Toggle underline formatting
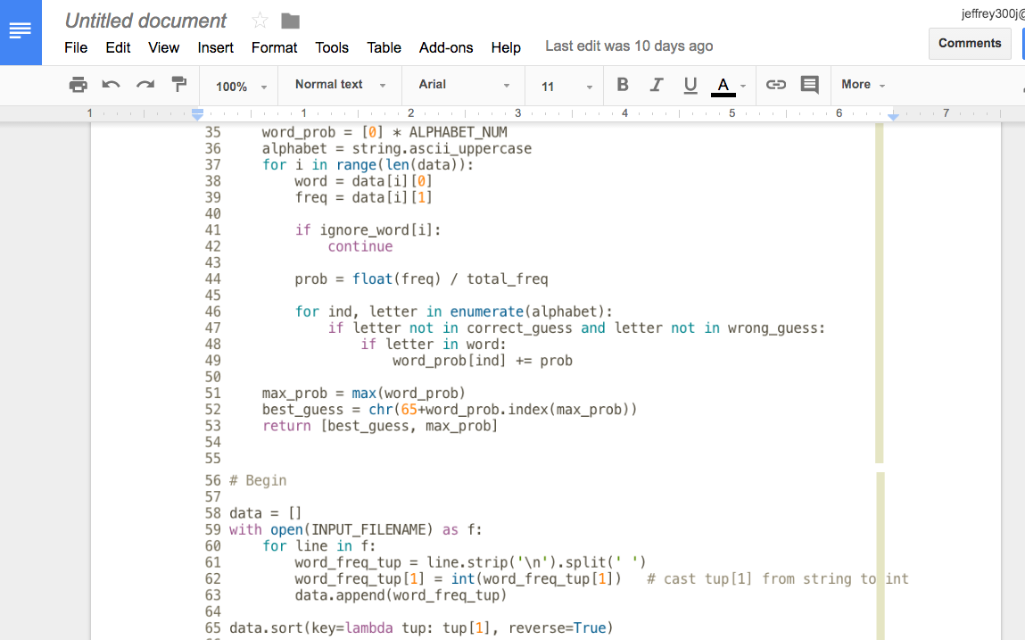 click(x=690, y=85)
